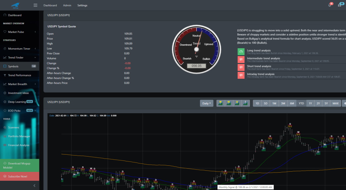This screenshot has width=346, height=190.
Task: Select the 1Y chart range
Action: pos(310,103)
